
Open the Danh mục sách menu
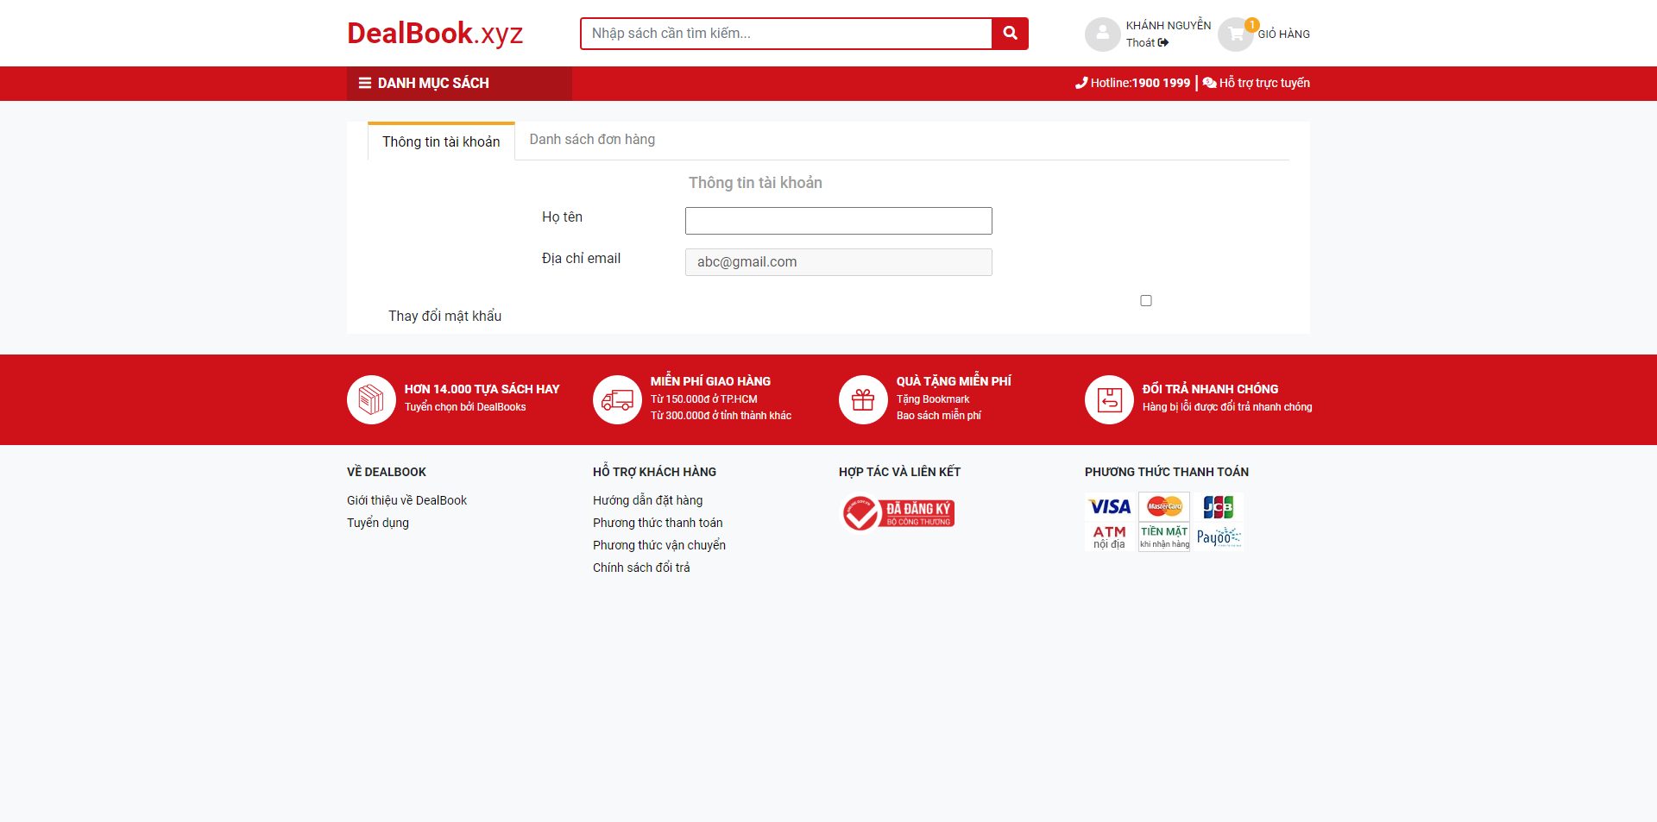click(x=459, y=84)
